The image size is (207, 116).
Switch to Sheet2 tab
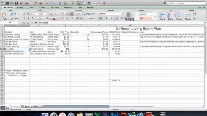[36, 106]
